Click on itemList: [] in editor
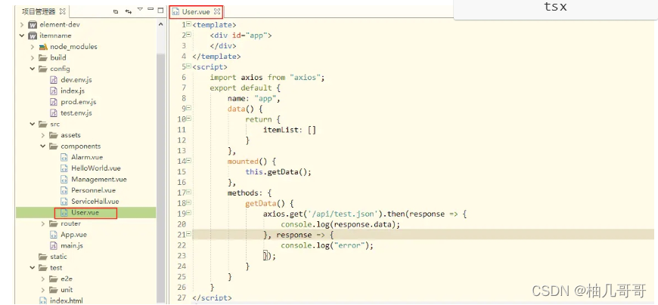The width and height of the screenshot is (658, 305). tap(290, 130)
